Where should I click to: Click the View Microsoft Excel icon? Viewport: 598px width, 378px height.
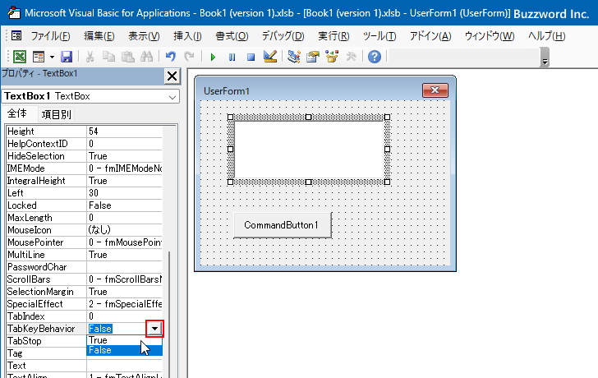20,57
